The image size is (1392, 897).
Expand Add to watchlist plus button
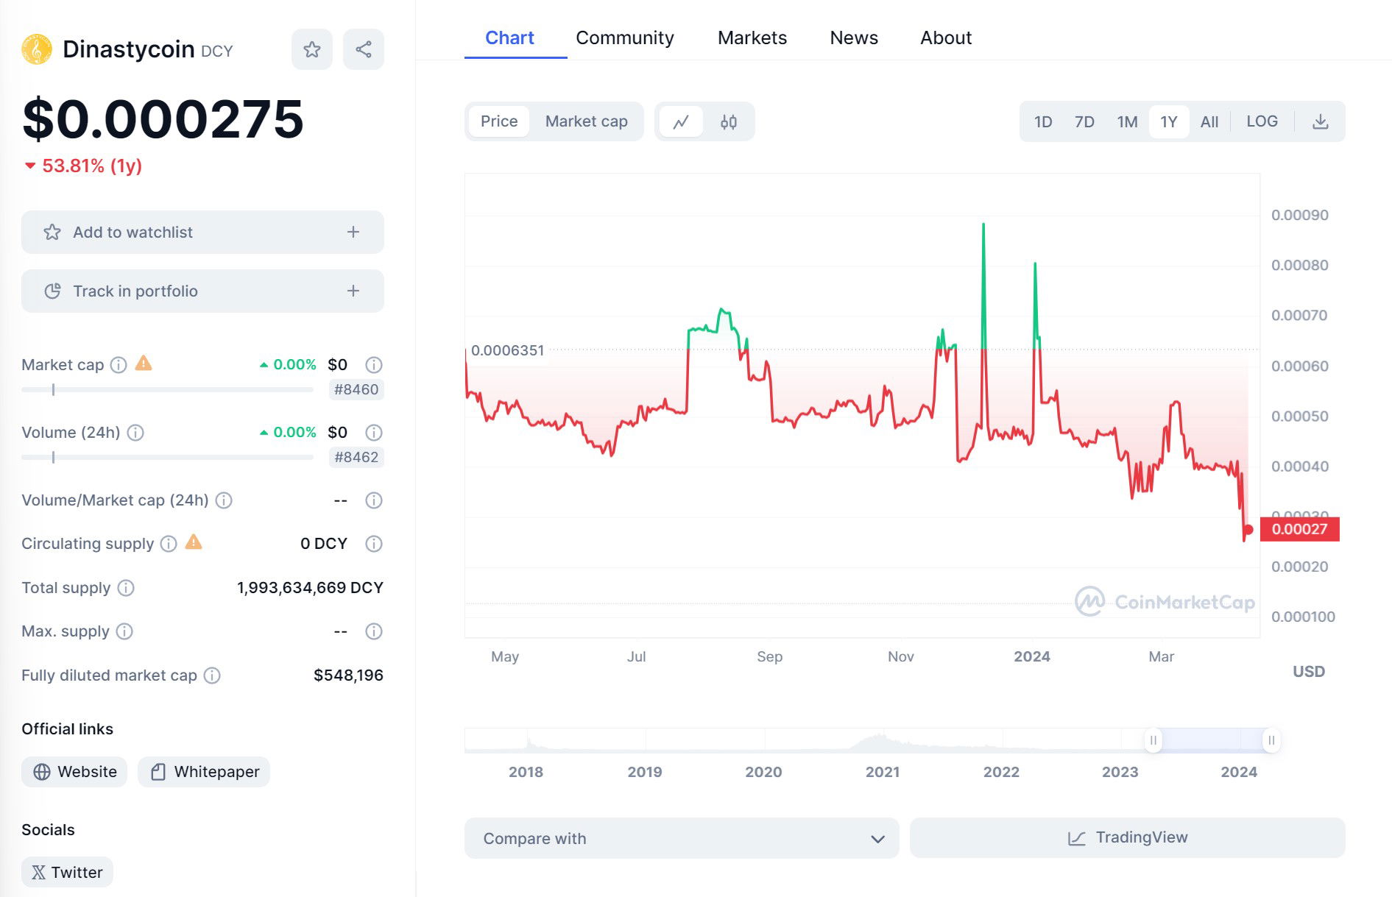click(353, 233)
